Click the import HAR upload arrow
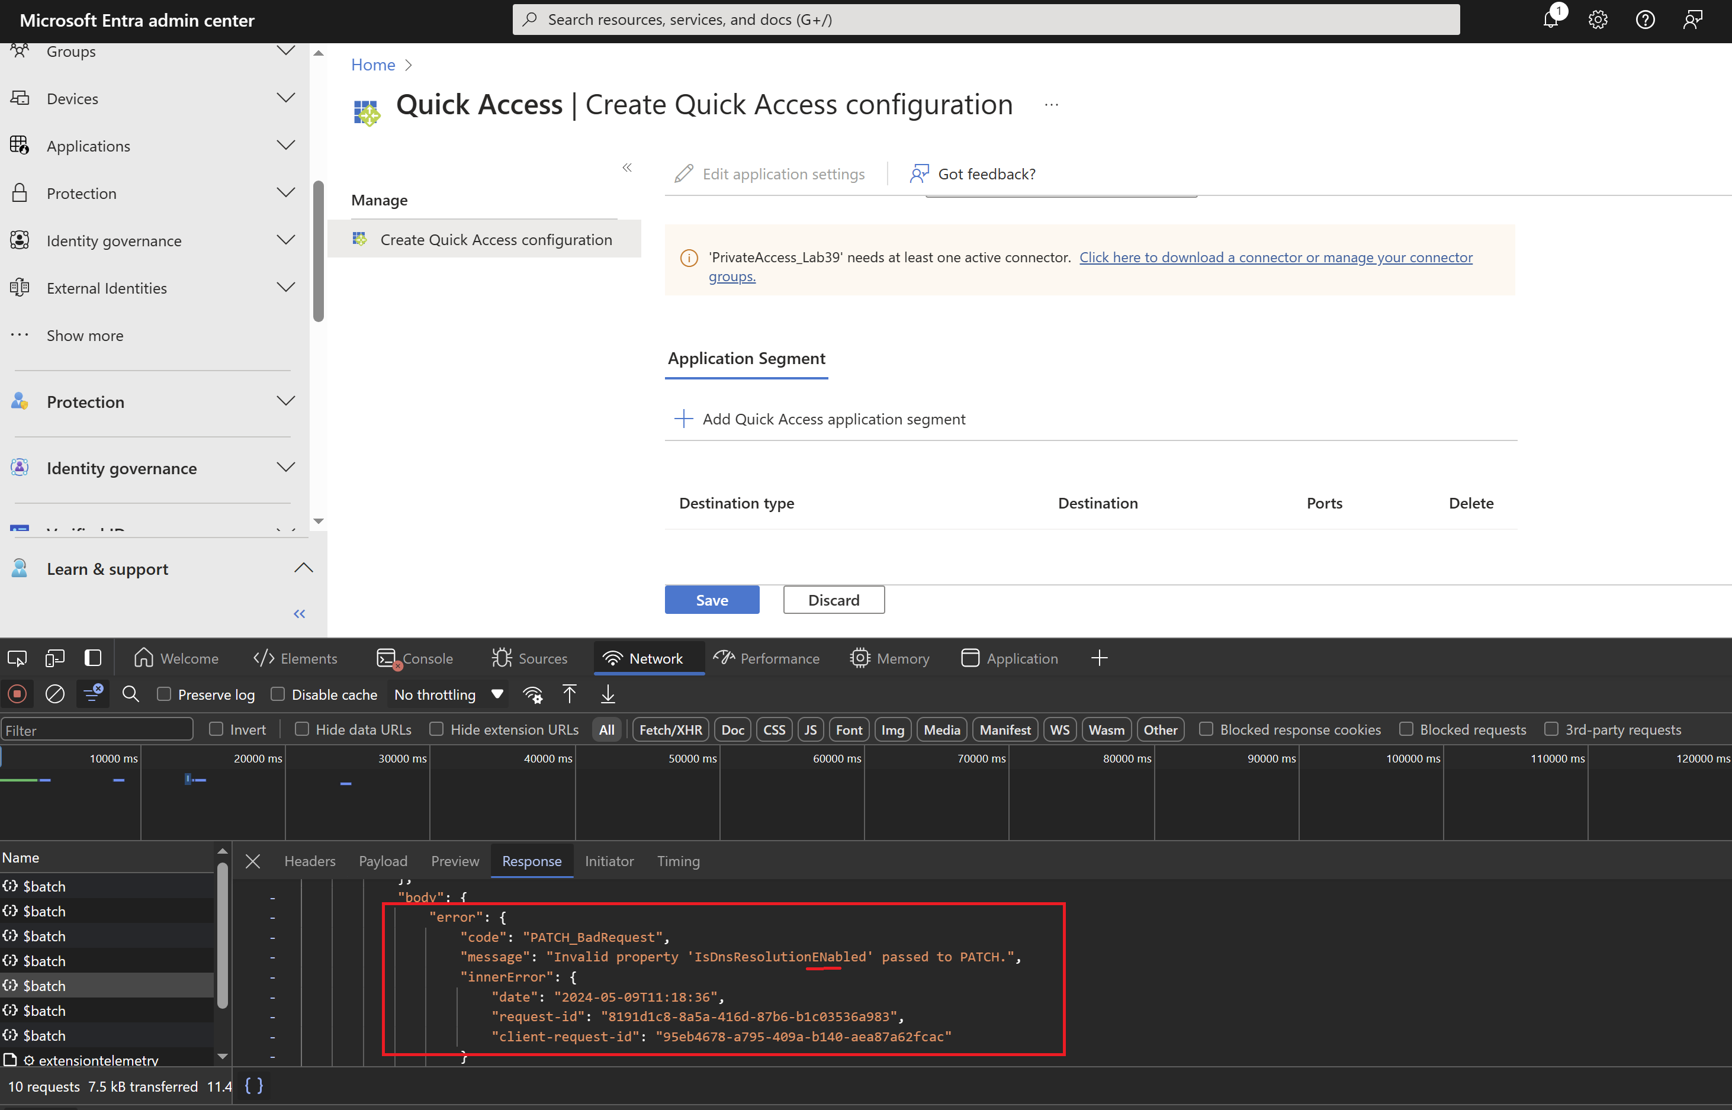This screenshot has width=1732, height=1110. pyautogui.click(x=570, y=694)
